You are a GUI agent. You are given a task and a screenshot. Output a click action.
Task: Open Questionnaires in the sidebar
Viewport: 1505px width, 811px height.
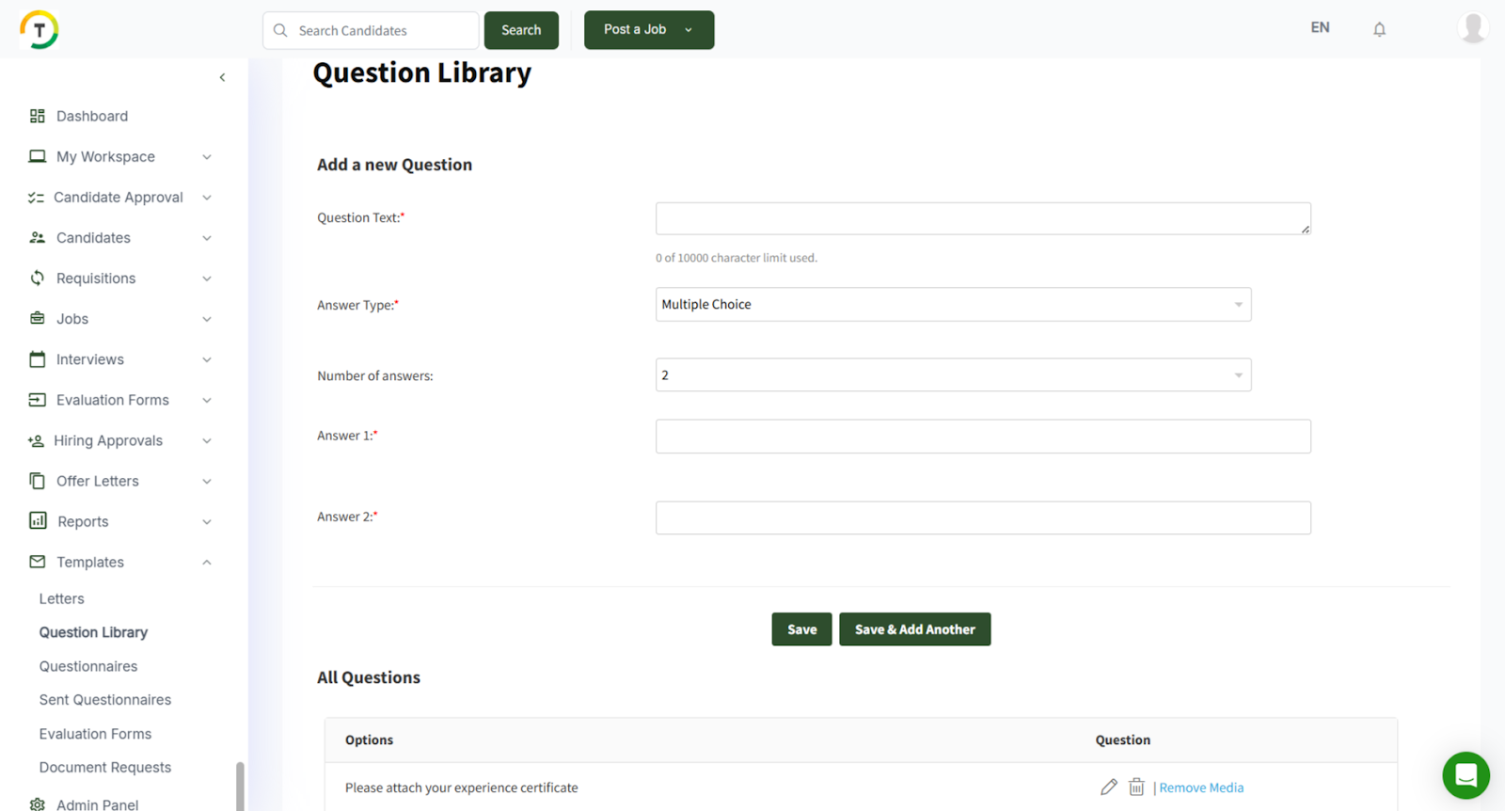[88, 666]
